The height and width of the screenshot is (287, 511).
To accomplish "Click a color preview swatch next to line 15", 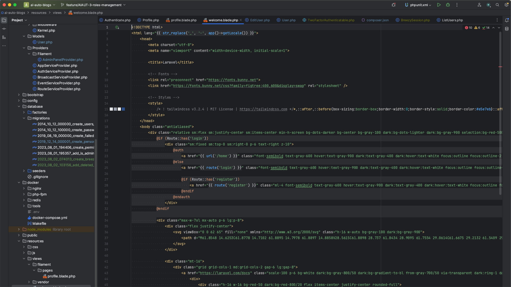I will (112, 109).
